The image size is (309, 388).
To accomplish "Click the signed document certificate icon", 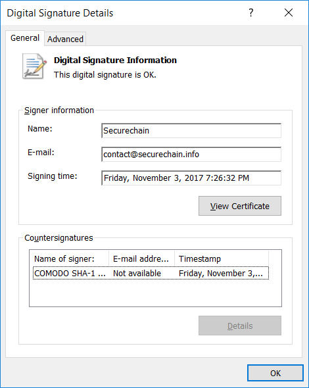I will (x=34, y=66).
